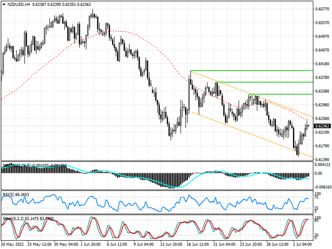Click the 0.61390 price scale label
Screen dimensions: 332x249
coord(321,159)
